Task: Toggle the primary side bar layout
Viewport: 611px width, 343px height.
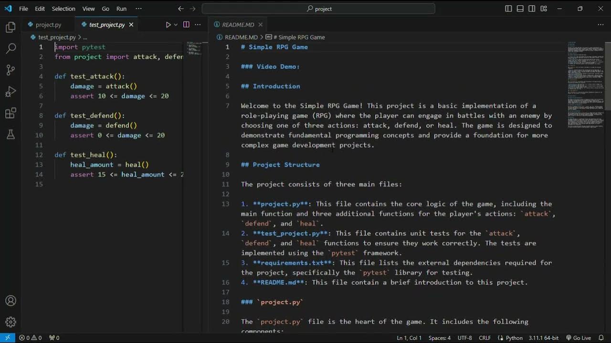Action: click(x=508, y=9)
